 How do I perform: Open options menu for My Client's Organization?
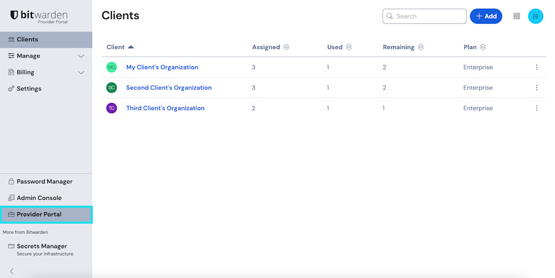click(x=536, y=67)
